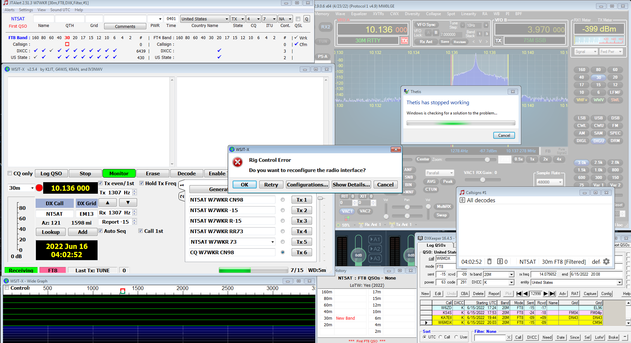Viewport: 631px width, 343px height.
Task: Open Configurations from the error dialog
Action: coord(307,184)
